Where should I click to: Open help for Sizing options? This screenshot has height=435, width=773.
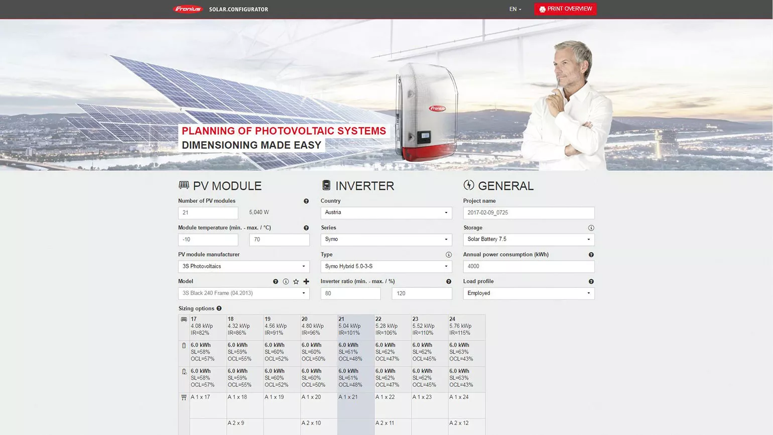pyautogui.click(x=219, y=308)
